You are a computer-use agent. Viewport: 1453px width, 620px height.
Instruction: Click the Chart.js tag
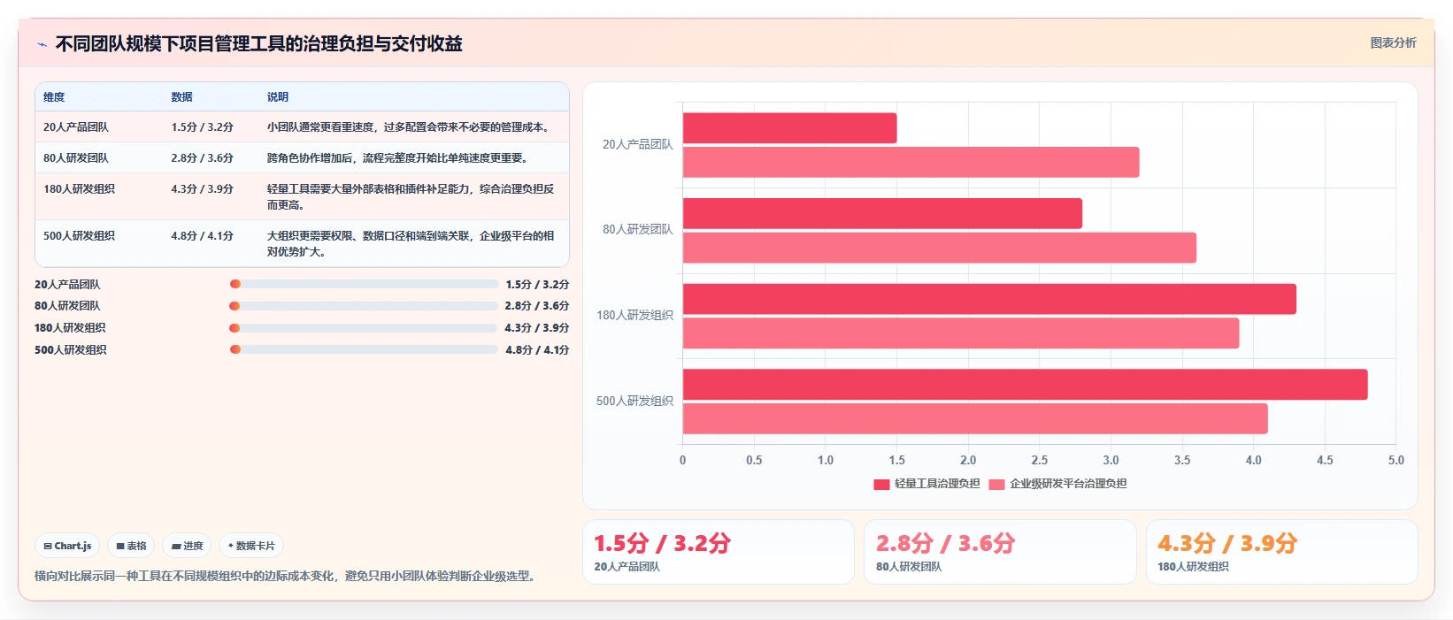[68, 546]
